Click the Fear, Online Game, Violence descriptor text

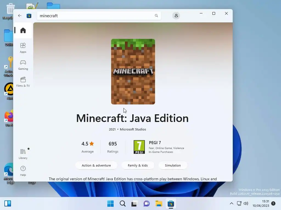point(166,148)
